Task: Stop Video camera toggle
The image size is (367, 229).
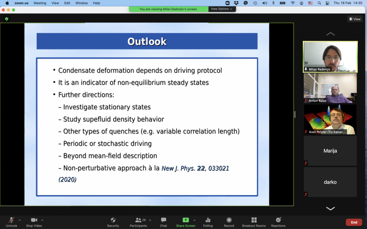Action: (x=33, y=220)
